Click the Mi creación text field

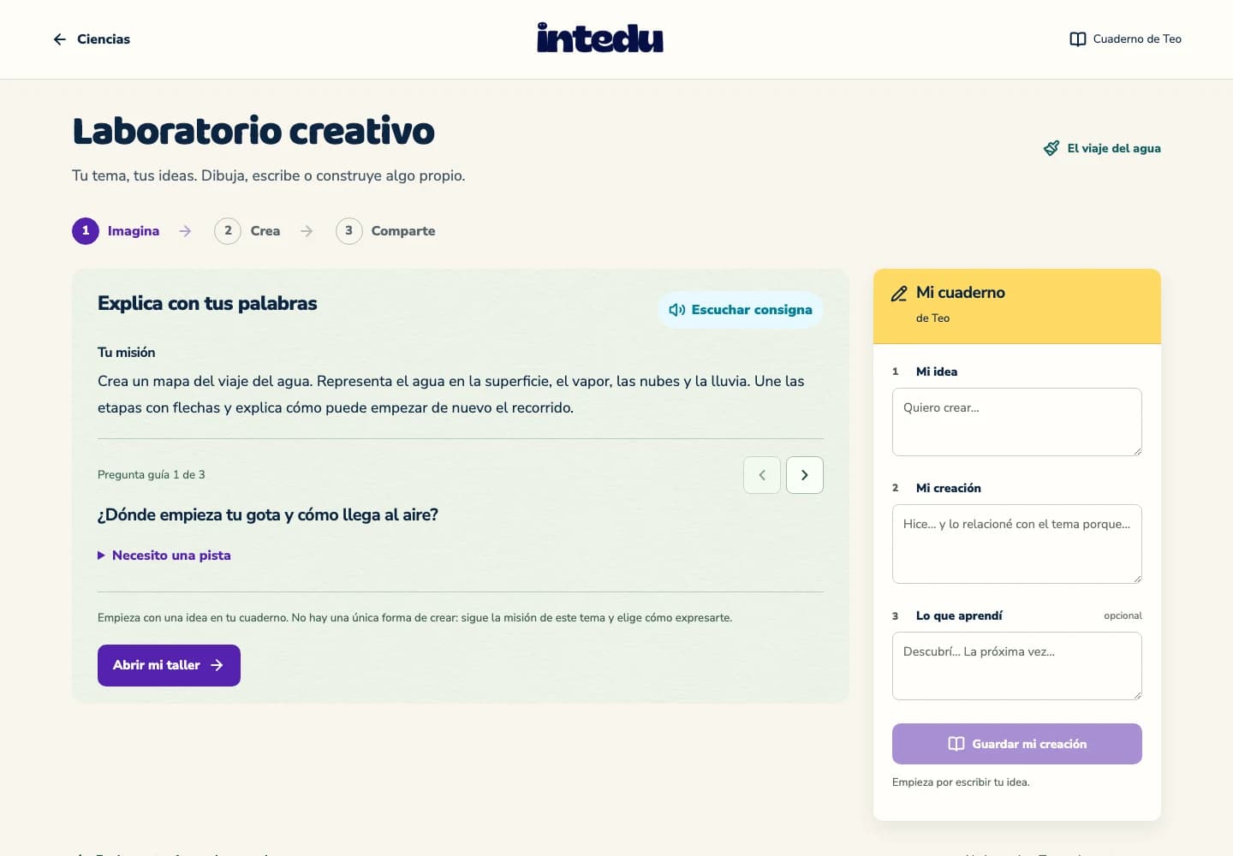pyautogui.click(x=1017, y=544)
